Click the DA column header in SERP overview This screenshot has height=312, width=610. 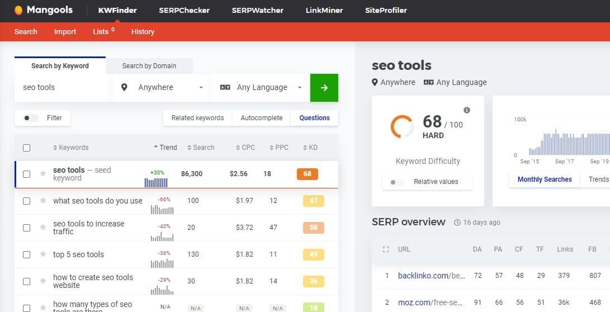(x=477, y=249)
